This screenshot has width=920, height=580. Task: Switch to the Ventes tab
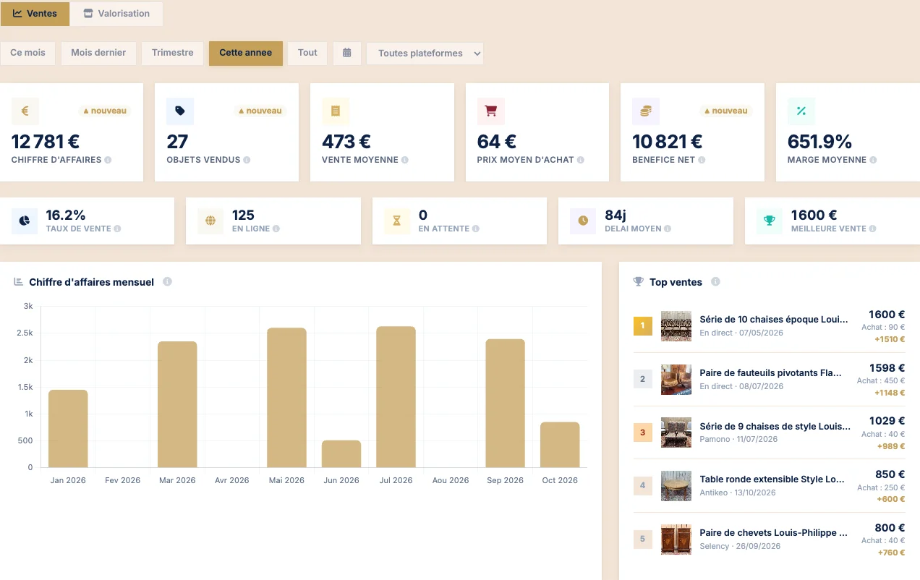(35, 14)
